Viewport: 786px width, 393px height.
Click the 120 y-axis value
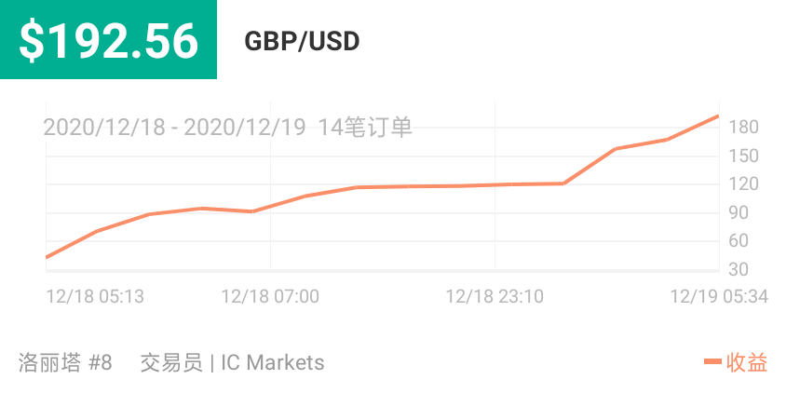[743, 184]
